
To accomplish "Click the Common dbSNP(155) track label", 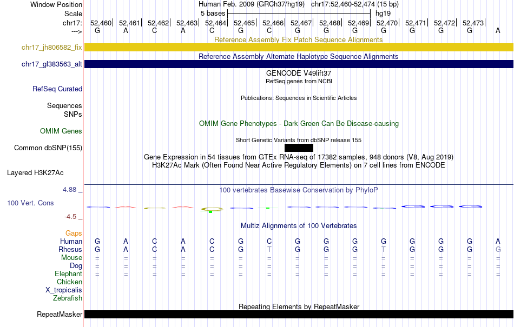I will (48, 148).
